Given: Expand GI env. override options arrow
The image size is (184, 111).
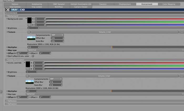Looking at the screenshot, I should coord(24,62).
